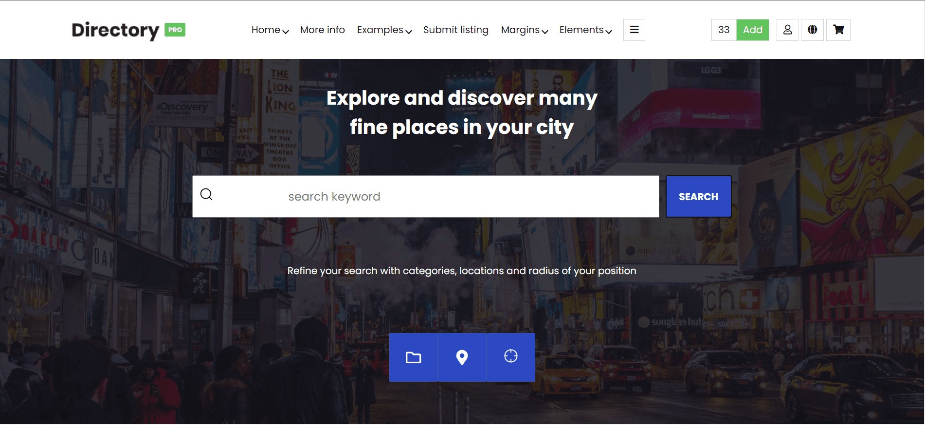Click the Directory logo text
The width and height of the screenshot is (925, 425).
115,30
